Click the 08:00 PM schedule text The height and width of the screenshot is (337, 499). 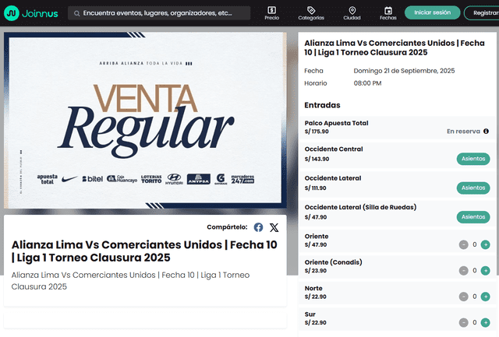367,83
